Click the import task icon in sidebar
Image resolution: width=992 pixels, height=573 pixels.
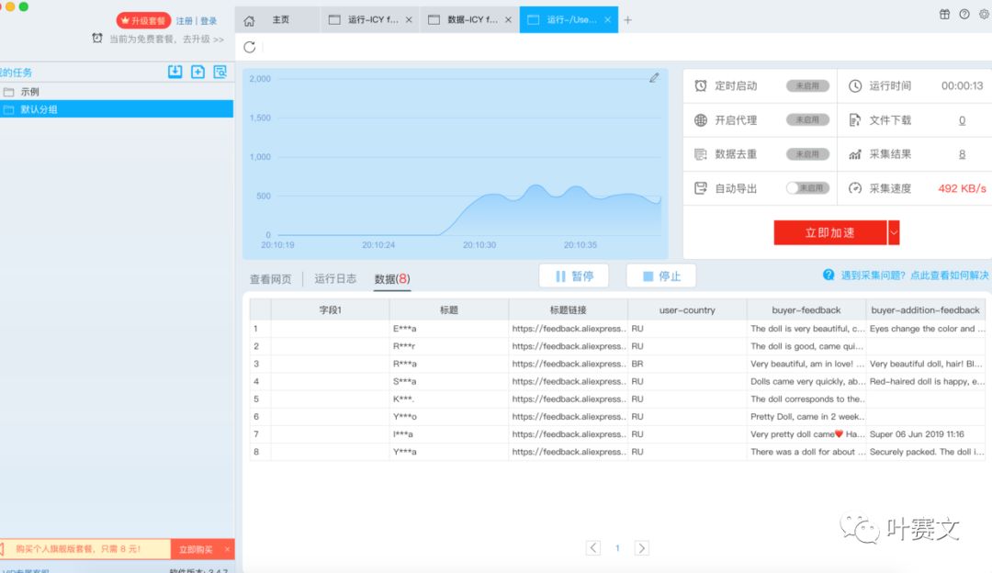tap(175, 72)
